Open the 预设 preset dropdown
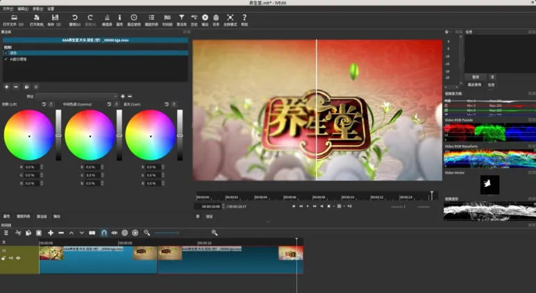The image size is (536, 293). 76,97
